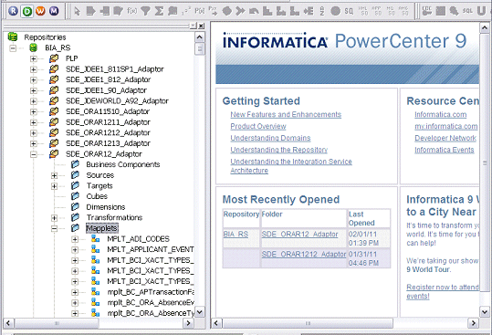
Task: Open Understanding the Integration Service Architecture link
Action: pyautogui.click(x=291, y=166)
